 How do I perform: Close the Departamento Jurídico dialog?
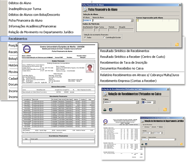(x=183, y=118)
